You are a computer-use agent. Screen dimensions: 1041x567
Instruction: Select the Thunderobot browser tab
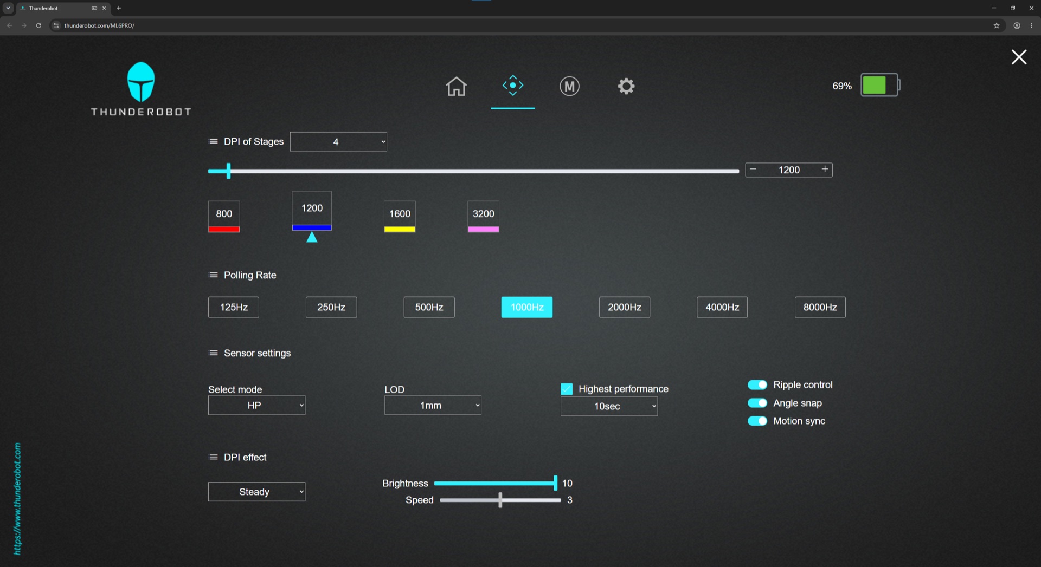pos(63,8)
